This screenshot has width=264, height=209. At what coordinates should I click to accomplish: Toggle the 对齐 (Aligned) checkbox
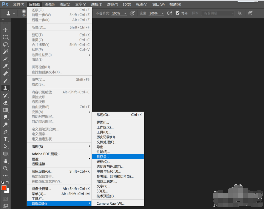pos(177,13)
